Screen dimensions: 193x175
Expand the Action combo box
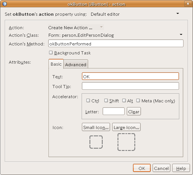101,27
